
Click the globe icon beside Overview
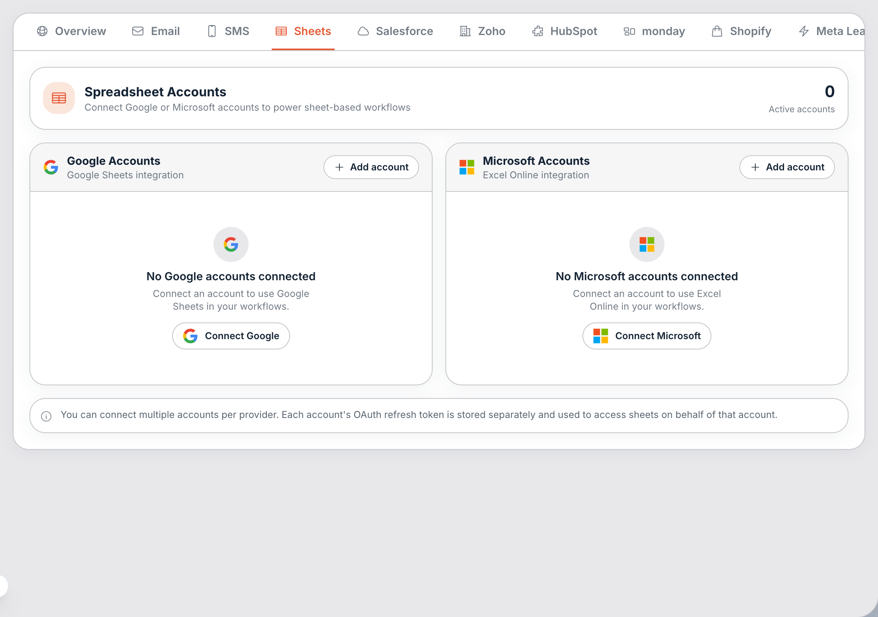pos(42,31)
